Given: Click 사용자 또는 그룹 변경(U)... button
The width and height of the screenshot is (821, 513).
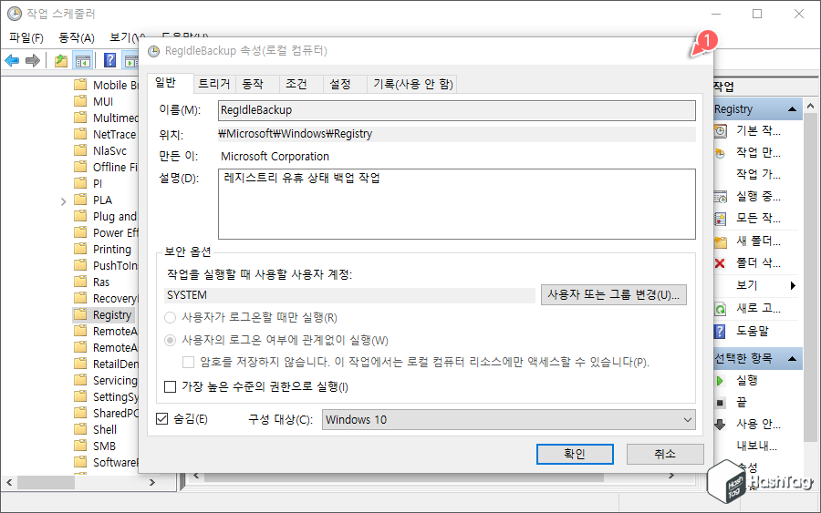Looking at the screenshot, I should coord(614,295).
